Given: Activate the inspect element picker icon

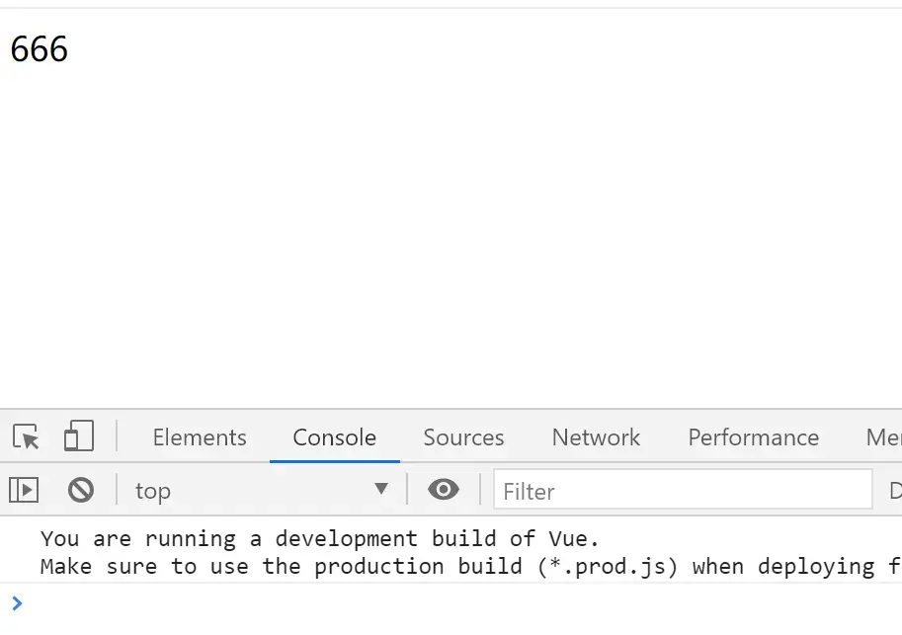Looking at the screenshot, I should (26, 437).
